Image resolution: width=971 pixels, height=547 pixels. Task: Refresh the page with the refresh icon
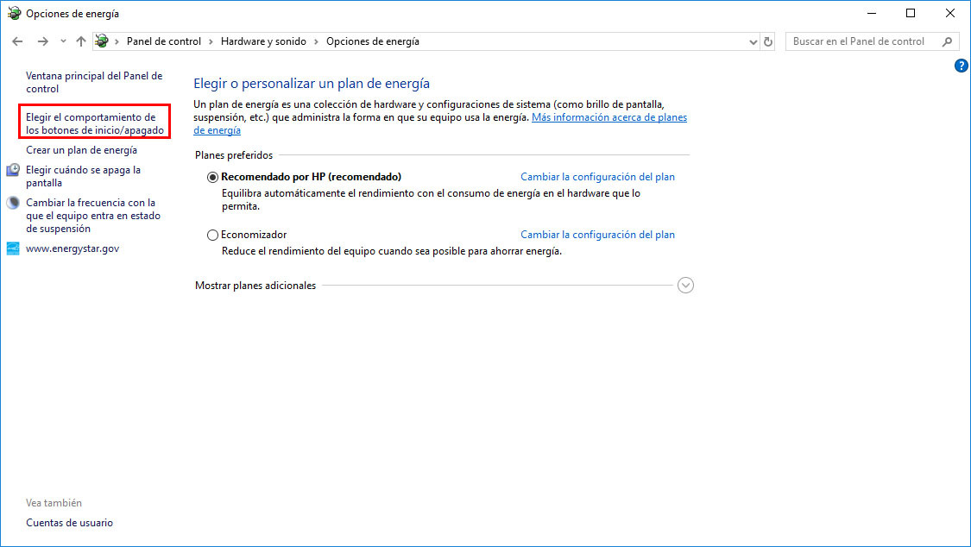pyautogui.click(x=768, y=41)
